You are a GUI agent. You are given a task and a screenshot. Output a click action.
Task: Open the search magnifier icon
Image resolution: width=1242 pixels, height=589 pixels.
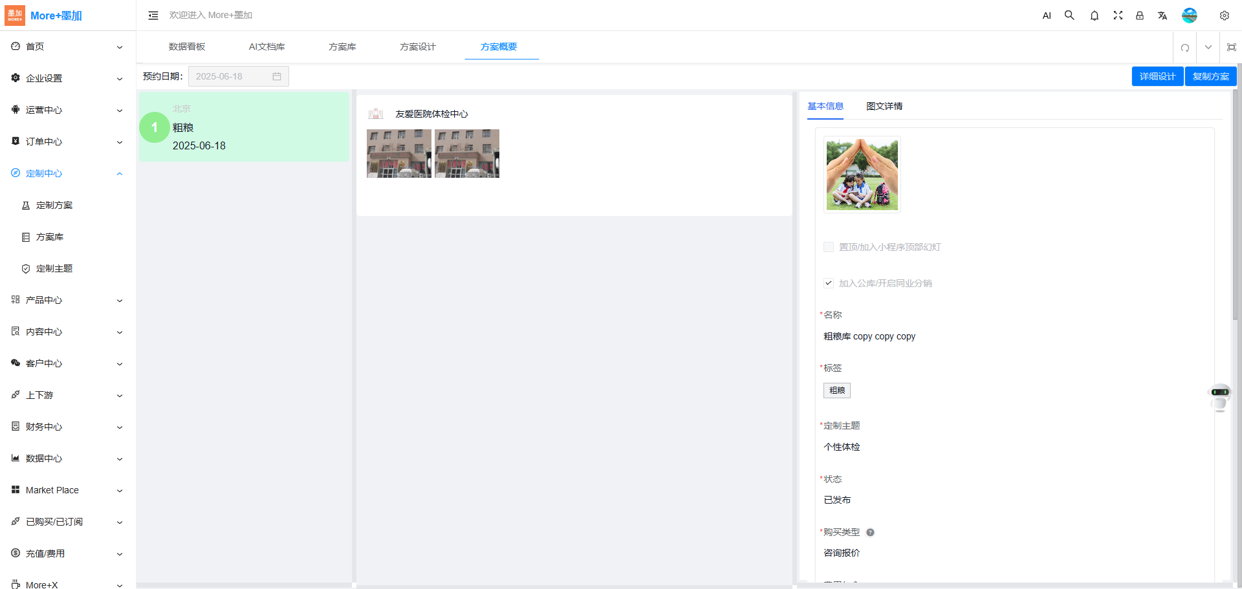(1069, 16)
